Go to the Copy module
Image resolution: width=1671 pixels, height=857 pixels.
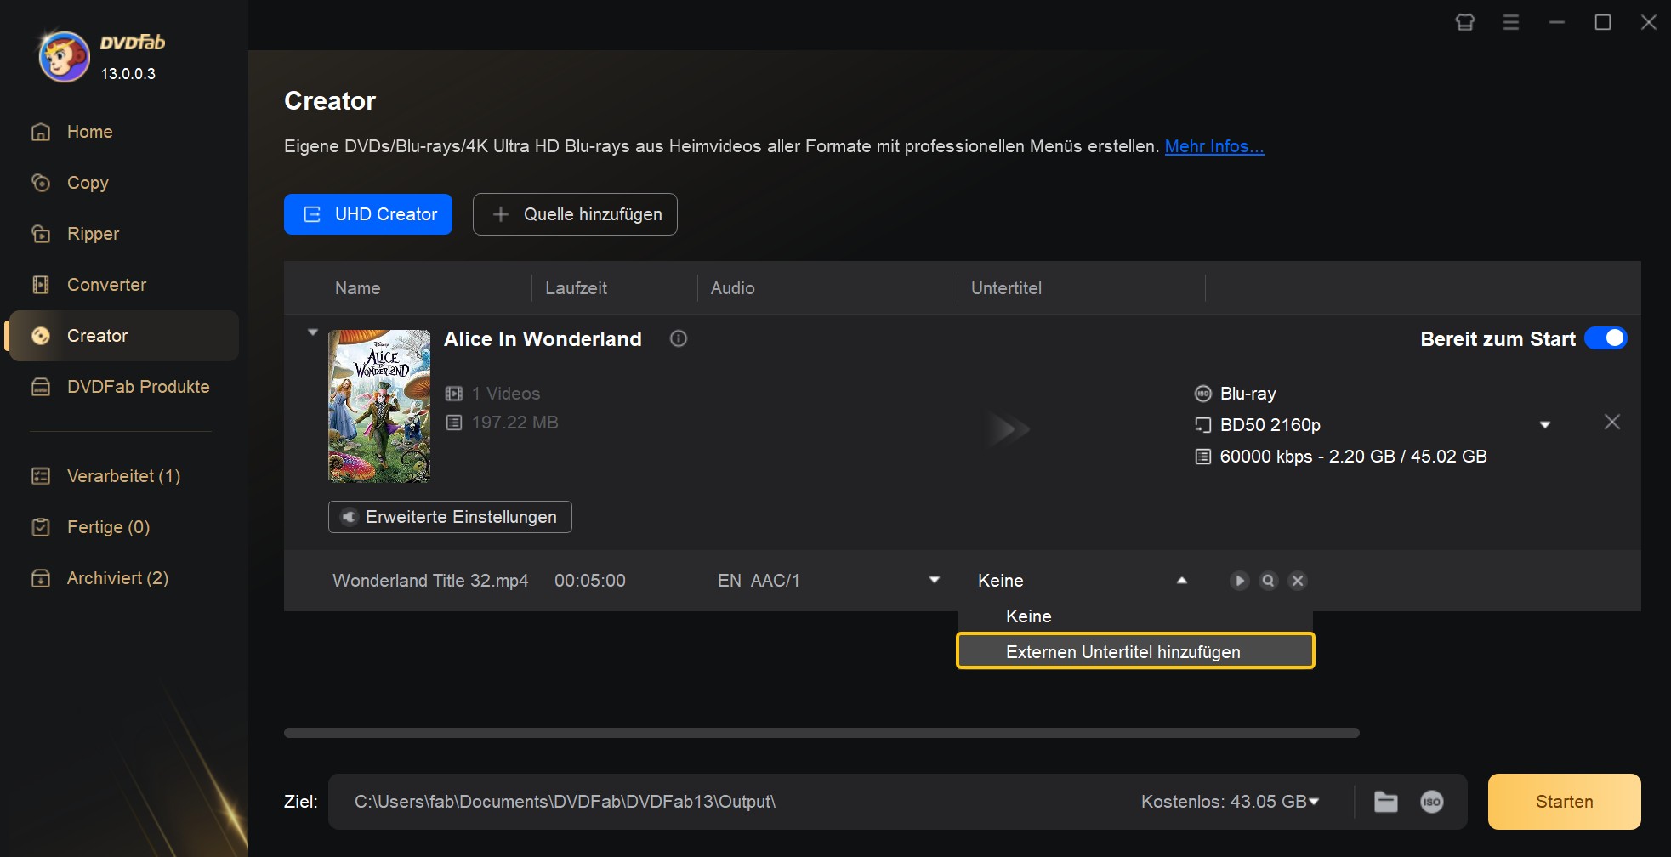tap(88, 183)
